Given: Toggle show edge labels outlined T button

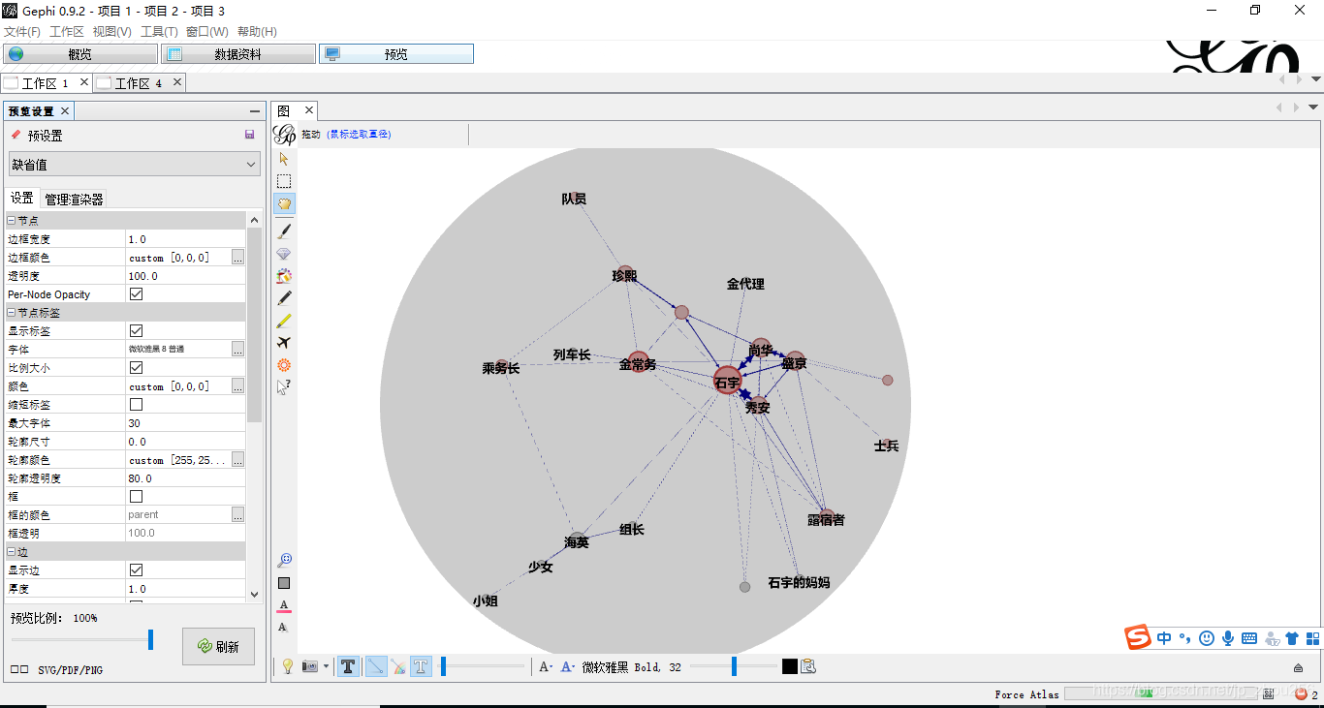Looking at the screenshot, I should pyautogui.click(x=421, y=666).
